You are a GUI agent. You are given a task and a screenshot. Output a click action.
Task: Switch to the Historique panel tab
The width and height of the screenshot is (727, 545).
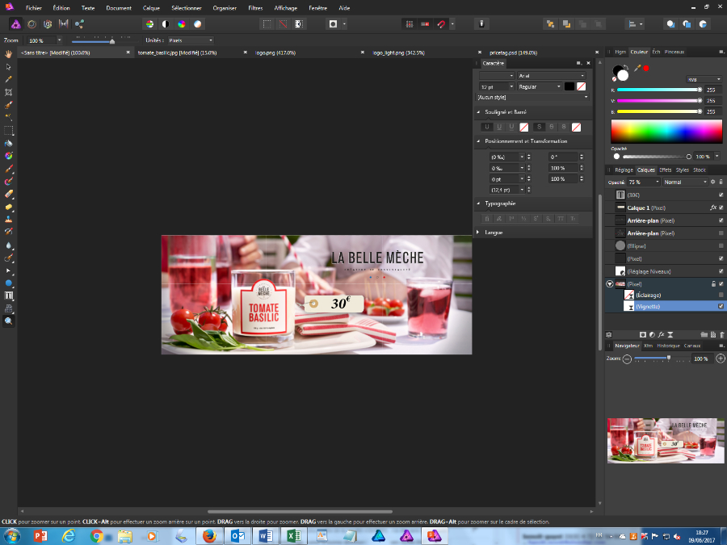668,346
